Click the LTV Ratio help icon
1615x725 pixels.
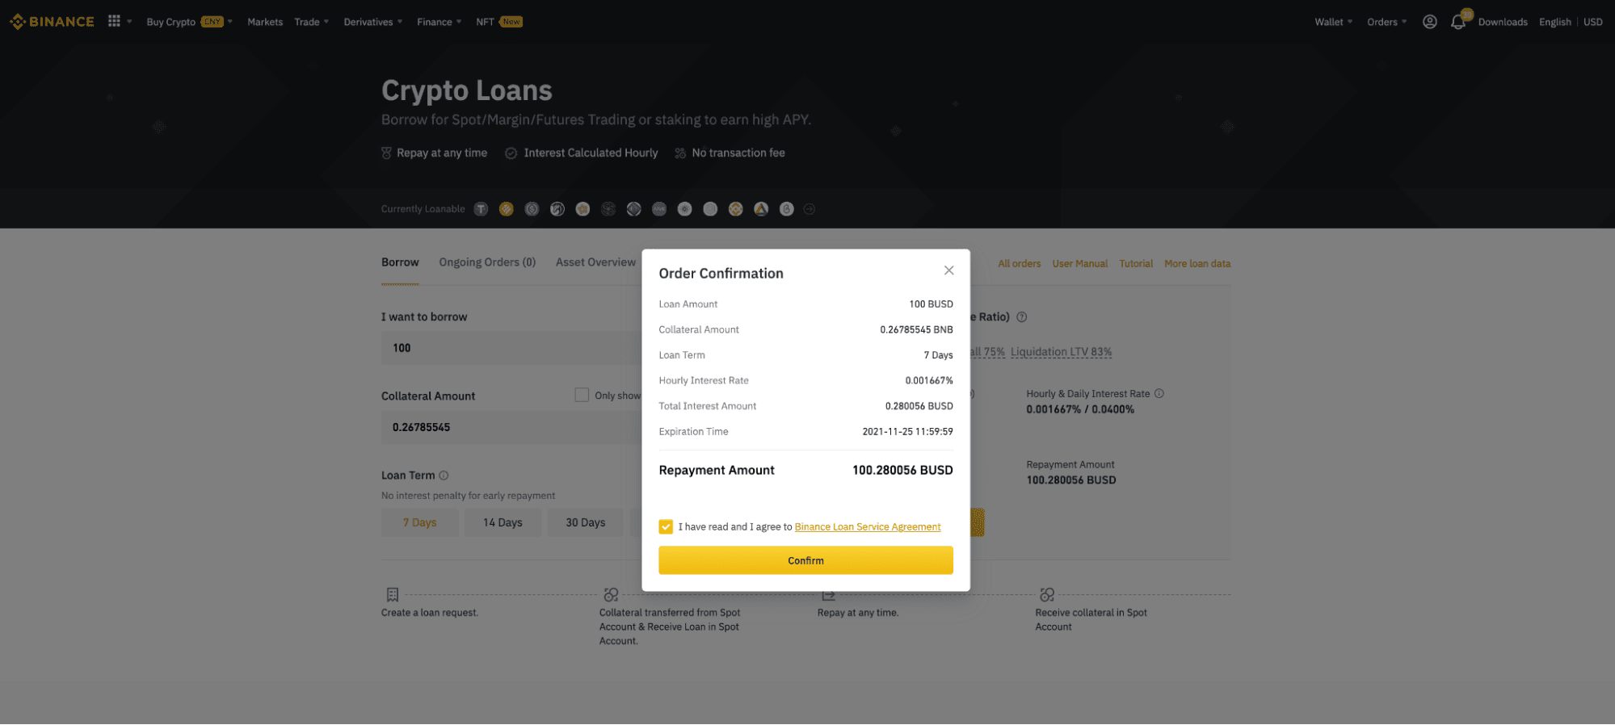point(1021,317)
